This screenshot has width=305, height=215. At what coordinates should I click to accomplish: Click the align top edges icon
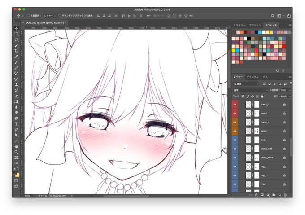[123, 16]
